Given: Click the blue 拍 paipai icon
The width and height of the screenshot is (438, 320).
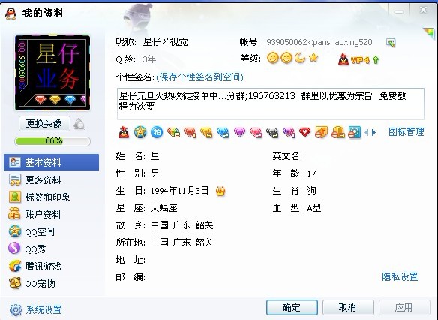Looking at the screenshot, I should pos(157,132).
